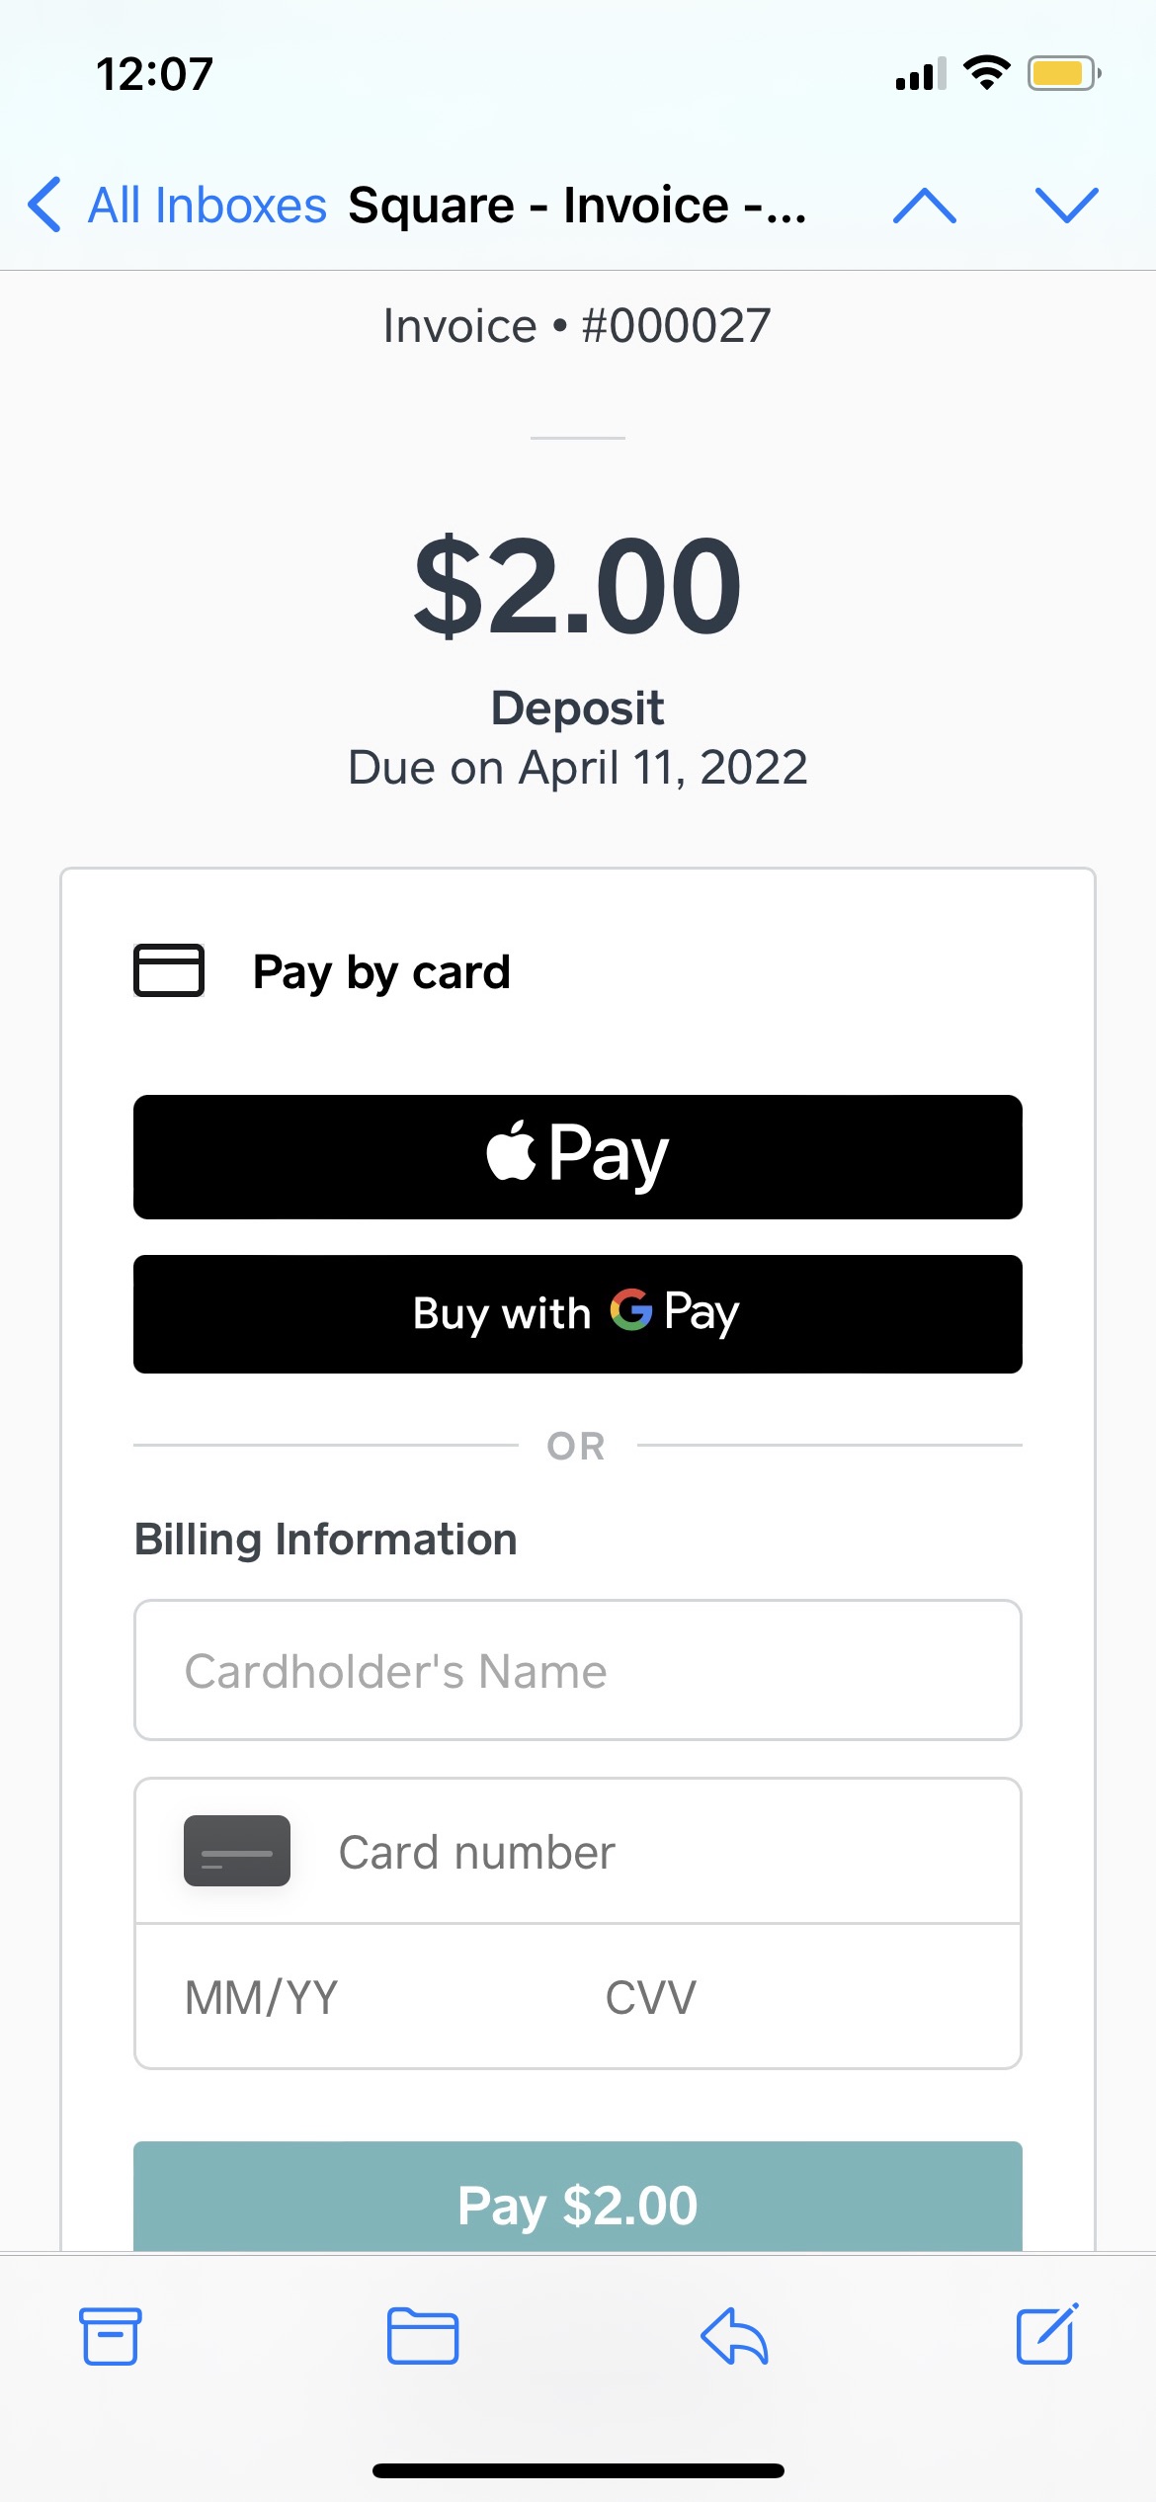Tap the back chevron icon
The height and width of the screenshot is (2502, 1156).
[x=45, y=206]
